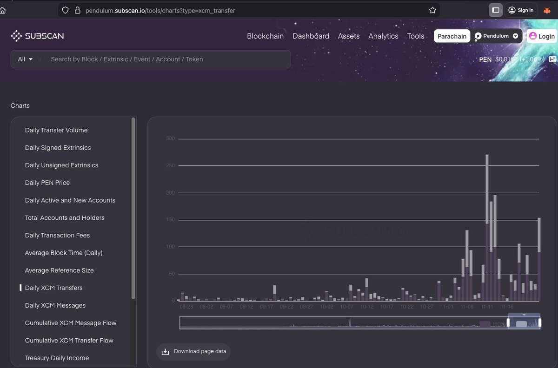558x368 pixels.
Task: Expand the Pendulum network dropdown
Action: pyautogui.click(x=515, y=36)
